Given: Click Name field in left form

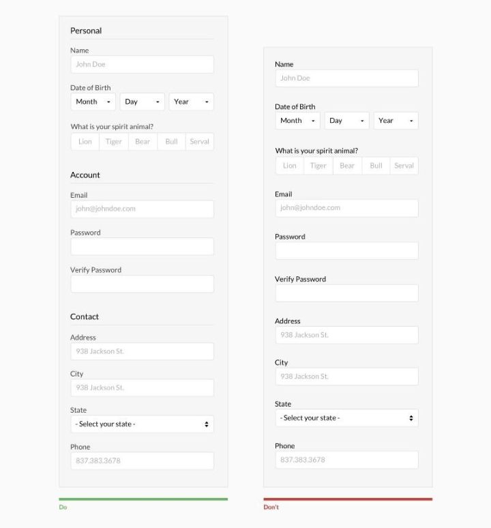Looking at the screenshot, I should pyautogui.click(x=142, y=65).
